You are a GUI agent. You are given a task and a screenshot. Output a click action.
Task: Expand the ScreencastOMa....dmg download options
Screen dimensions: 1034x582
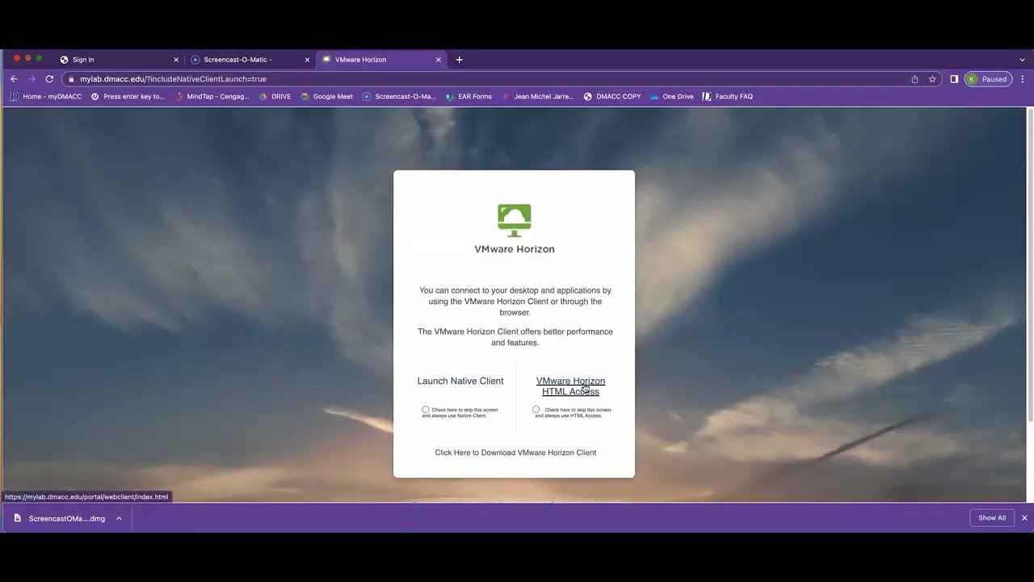coord(119,519)
